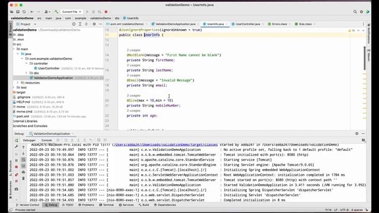Open the Debugger tab
The image size is (379, 213).
pyautogui.click(x=29, y=140)
